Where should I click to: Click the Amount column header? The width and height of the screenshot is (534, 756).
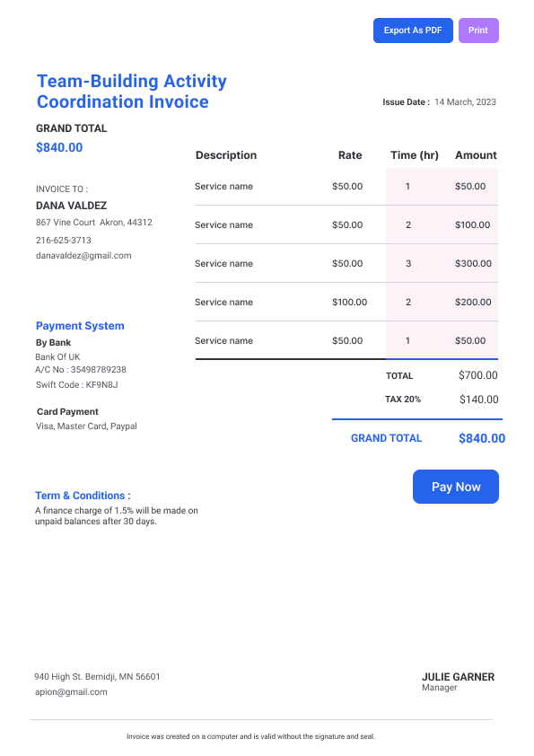(x=476, y=155)
